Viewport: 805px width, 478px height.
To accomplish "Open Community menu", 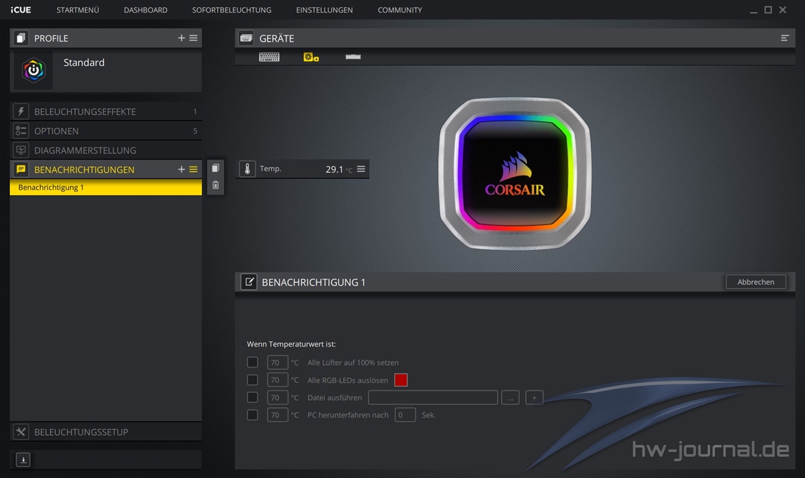I will [400, 10].
